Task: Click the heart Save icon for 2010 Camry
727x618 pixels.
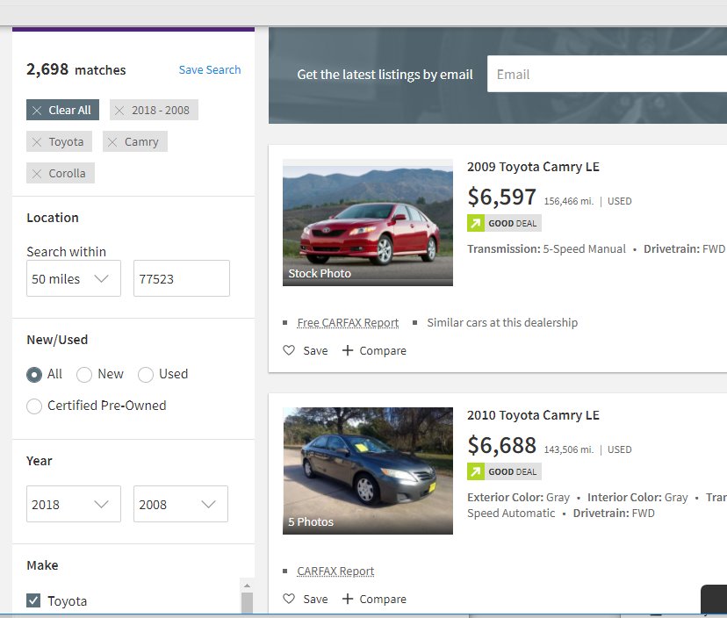Action: click(x=289, y=599)
